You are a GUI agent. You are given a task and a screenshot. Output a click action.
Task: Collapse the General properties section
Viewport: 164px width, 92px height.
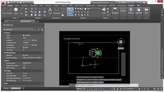click(42, 33)
